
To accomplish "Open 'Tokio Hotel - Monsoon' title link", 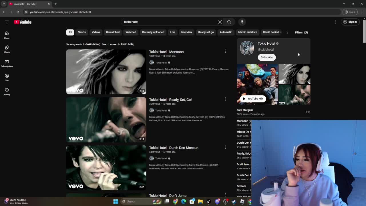I will 166,52.
